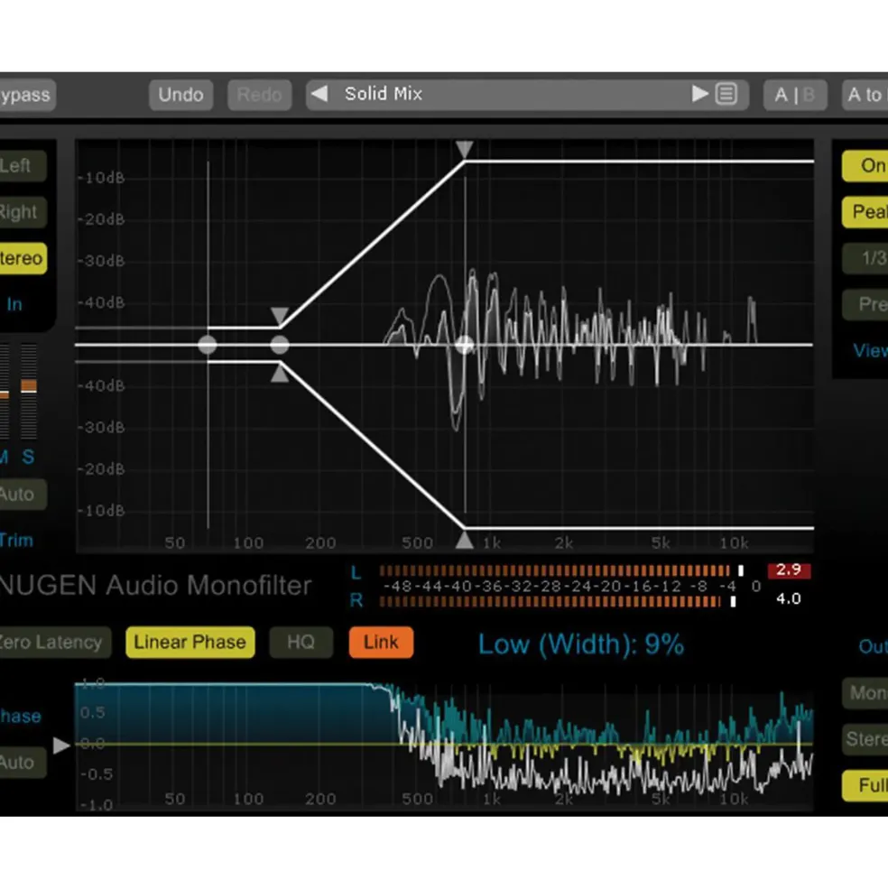This screenshot has width=888, height=889.
Task: Click the red 2.9 L peak indicator
Action: click(x=789, y=570)
